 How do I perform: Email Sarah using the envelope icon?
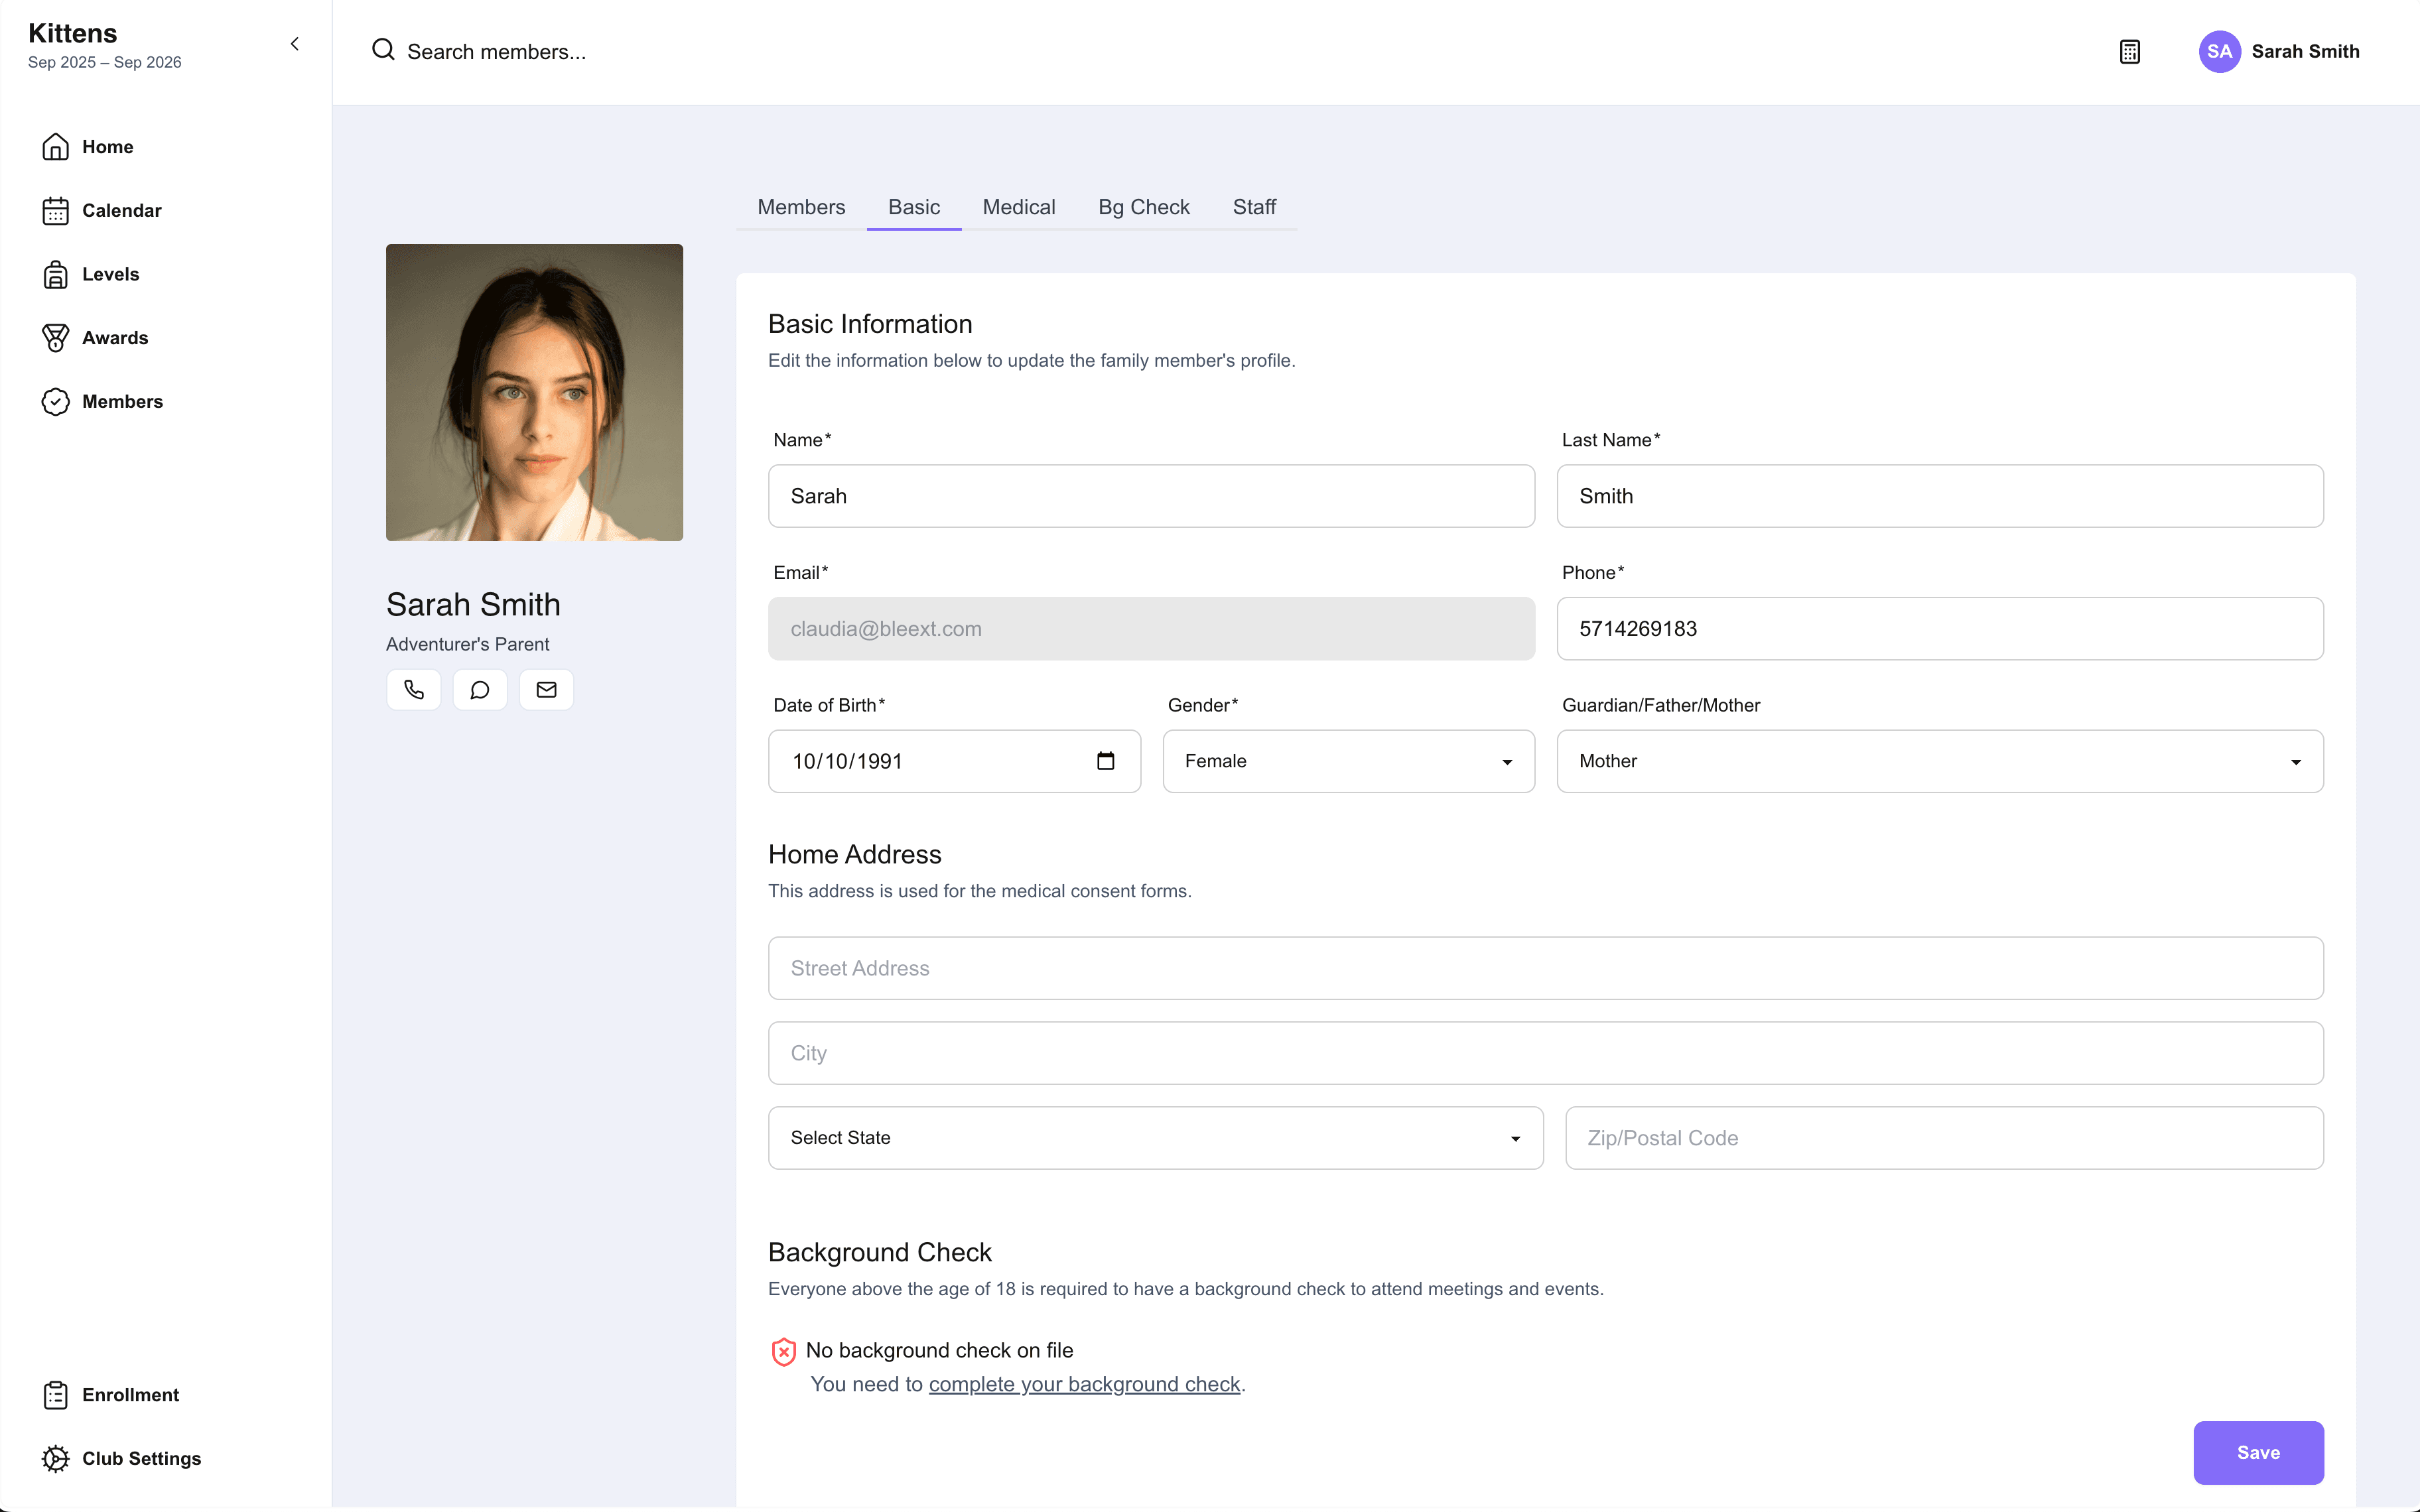[x=546, y=690]
